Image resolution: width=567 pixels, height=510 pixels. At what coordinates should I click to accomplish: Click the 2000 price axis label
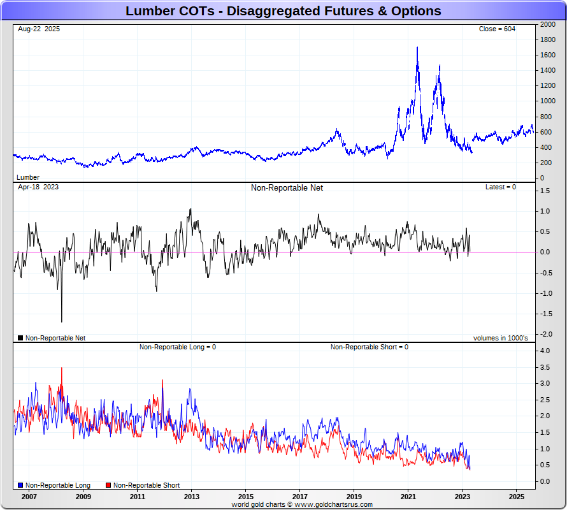[x=548, y=24]
